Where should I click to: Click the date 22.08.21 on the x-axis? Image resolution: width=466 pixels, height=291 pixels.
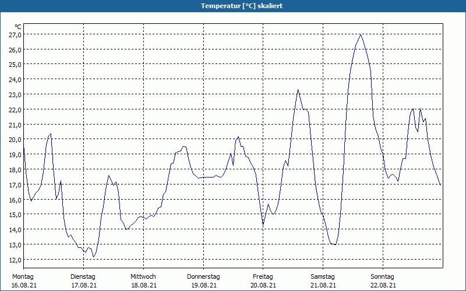pos(383,285)
